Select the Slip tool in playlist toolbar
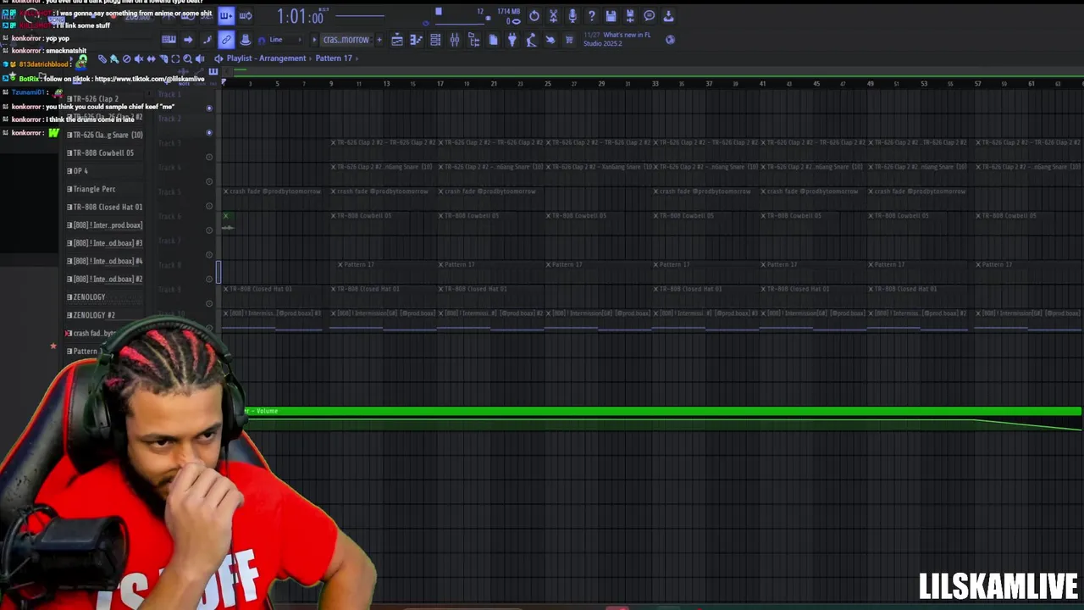The width and height of the screenshot is (1084, 610). click(x=151, y=58)
